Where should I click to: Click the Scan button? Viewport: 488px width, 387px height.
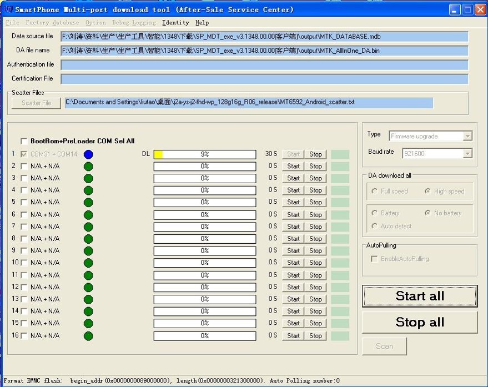(x=384, y=346)
